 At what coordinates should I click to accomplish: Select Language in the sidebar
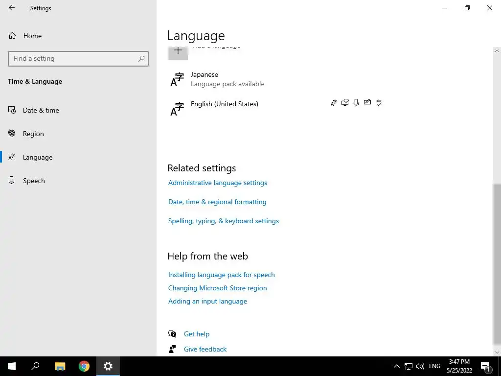[x=37, y=157]
